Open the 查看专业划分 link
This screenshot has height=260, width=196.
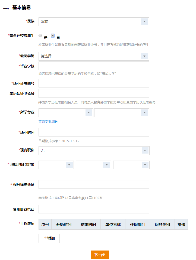48,122
